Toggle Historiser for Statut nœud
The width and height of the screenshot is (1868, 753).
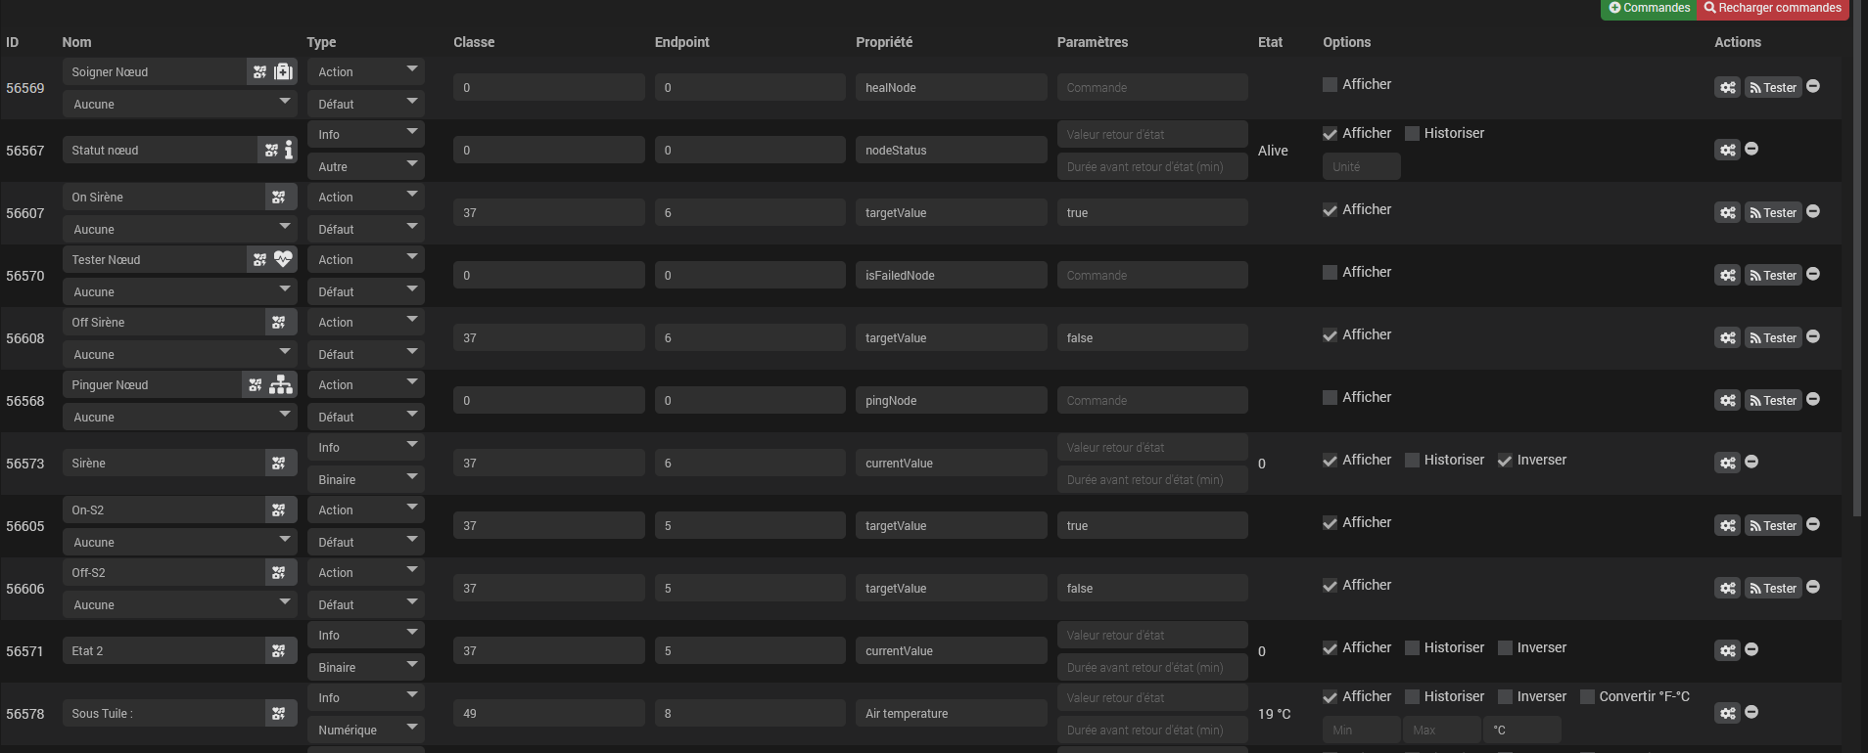point(1412,133)
